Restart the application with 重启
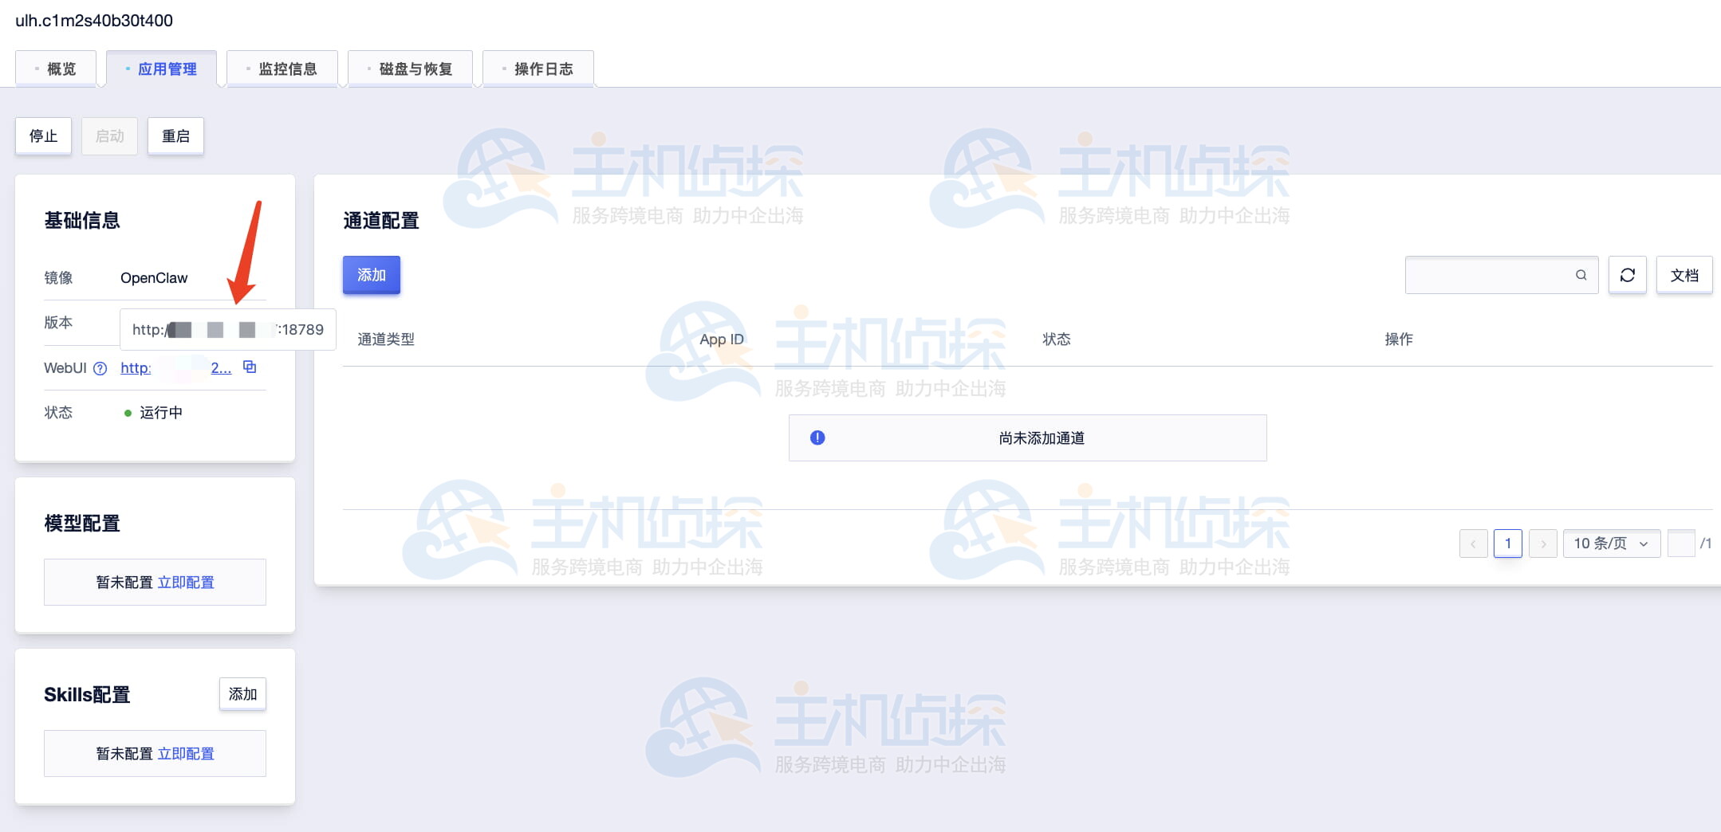This screenshot has width=1721, height=832. coord(175,136)
